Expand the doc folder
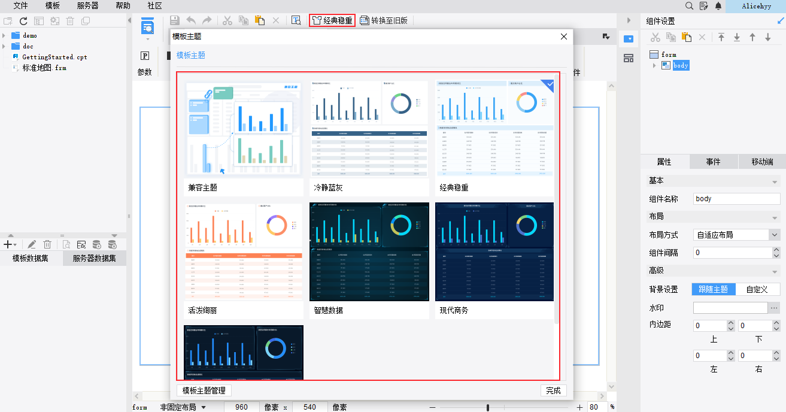Screen dimensions: 786x412 point(4,46)
